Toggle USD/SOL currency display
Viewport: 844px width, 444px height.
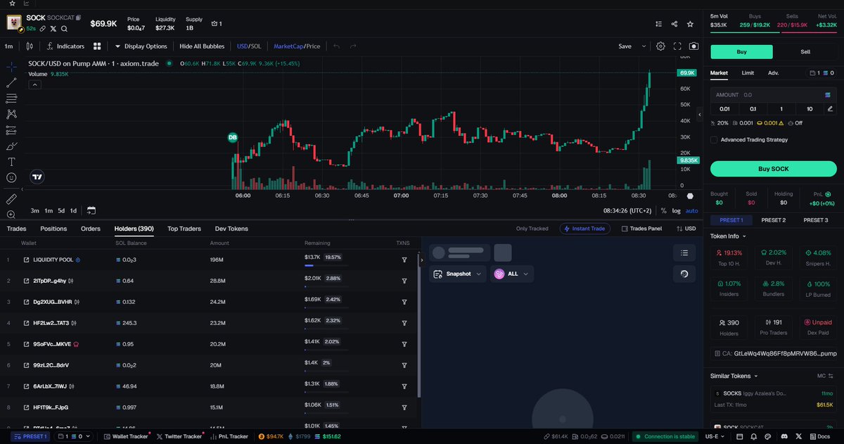click(x=249, y=46)
